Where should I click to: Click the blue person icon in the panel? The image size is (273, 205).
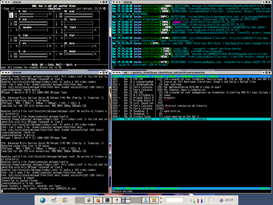coord(145,200)
